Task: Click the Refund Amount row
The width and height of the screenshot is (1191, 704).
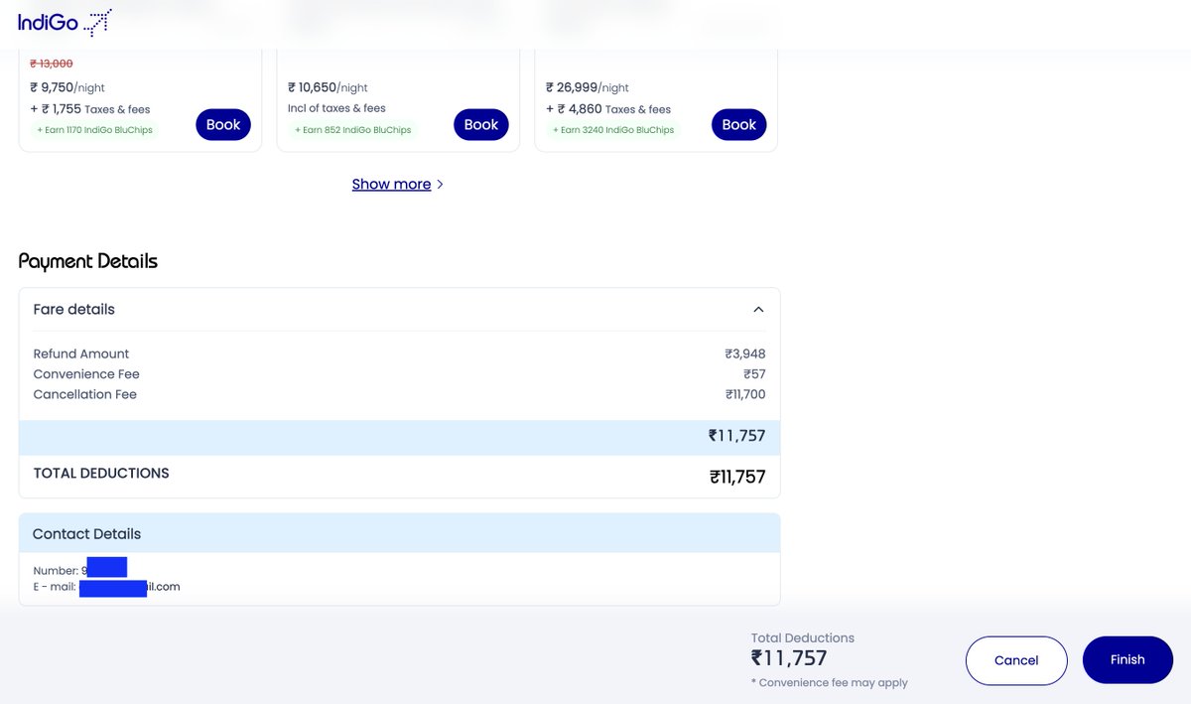Action: click(399, 353)
